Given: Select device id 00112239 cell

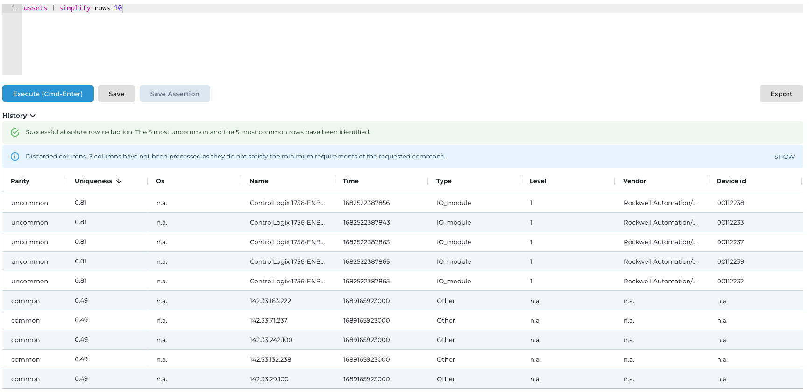Looking at the screenshot, I should click(731, 261).
